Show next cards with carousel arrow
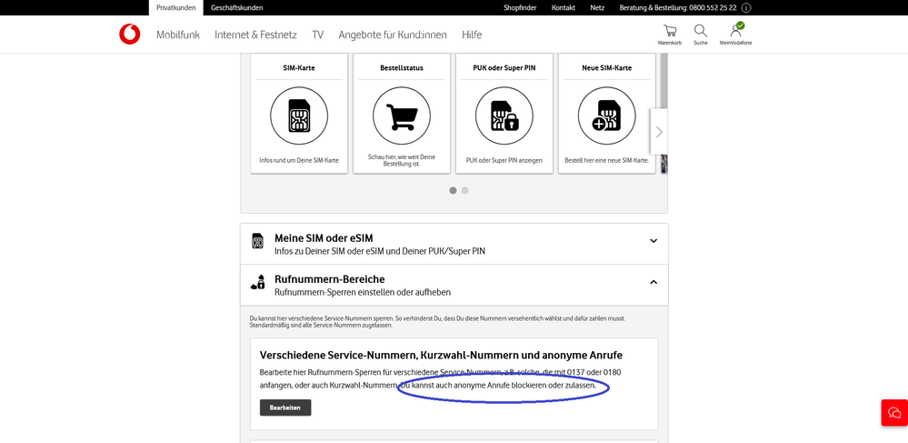This screenshot has width=908, height=443. click(x=659, y=132)
